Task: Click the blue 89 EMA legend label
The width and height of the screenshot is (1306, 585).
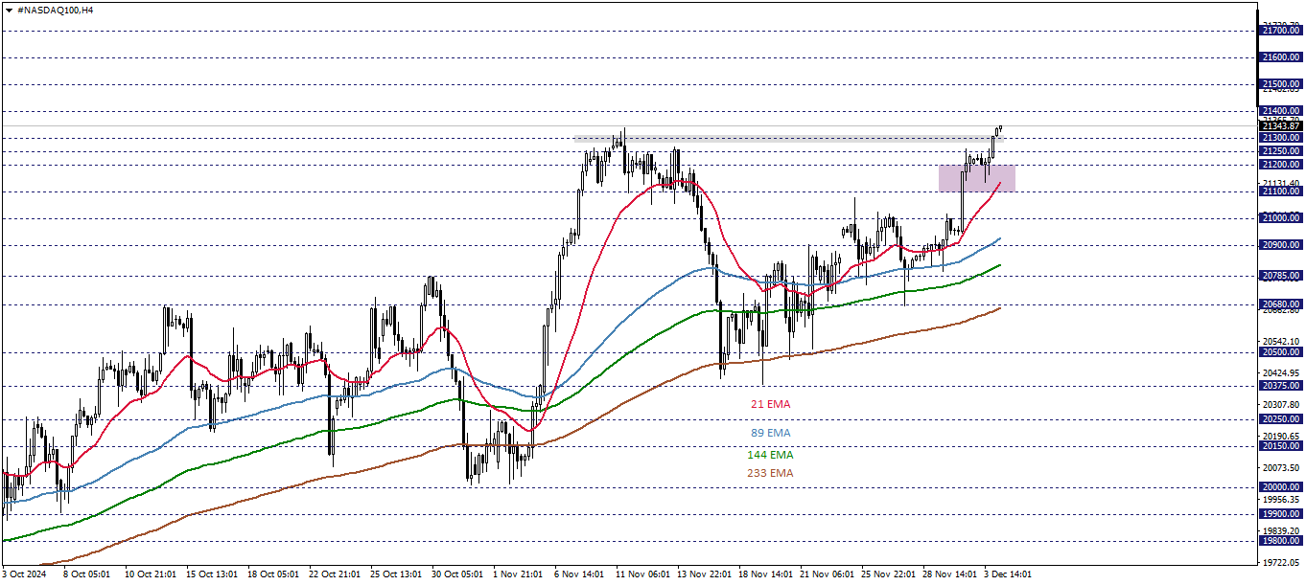Action: click(x=770, y=433)
